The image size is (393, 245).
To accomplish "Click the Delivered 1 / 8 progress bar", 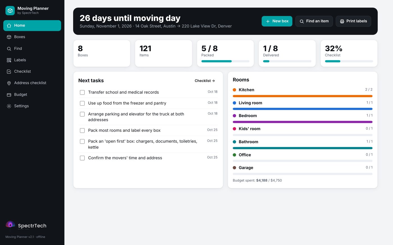I will click(287, 61).
